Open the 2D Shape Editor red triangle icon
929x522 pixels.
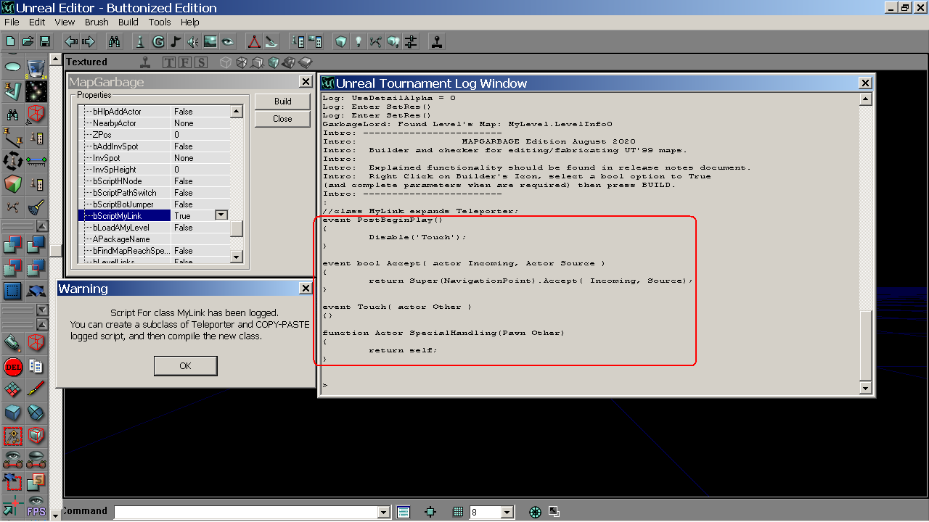pos(253,41)
